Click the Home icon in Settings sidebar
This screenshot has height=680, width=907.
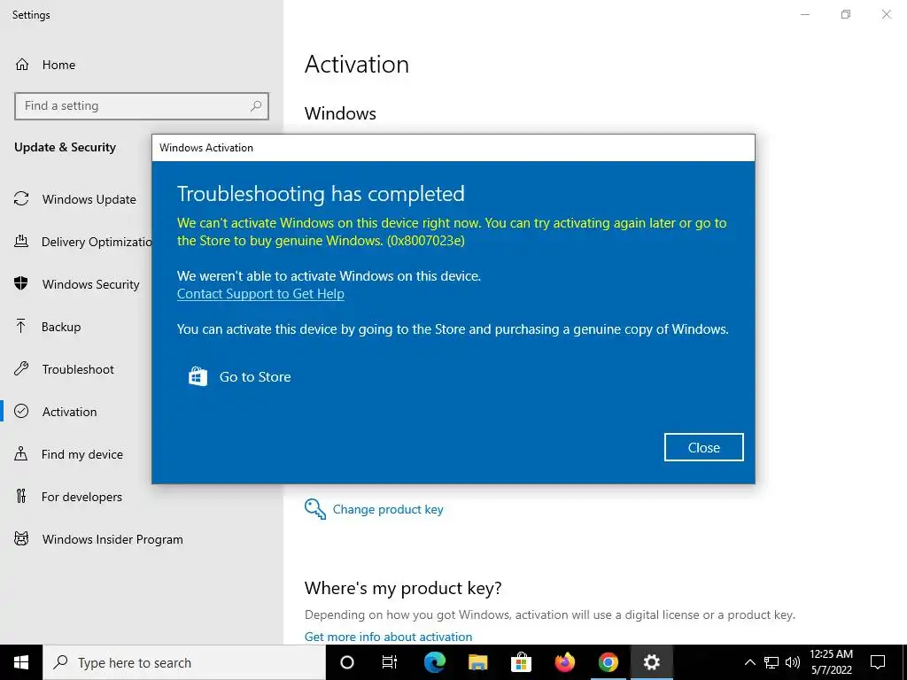(x=22, y=64)
